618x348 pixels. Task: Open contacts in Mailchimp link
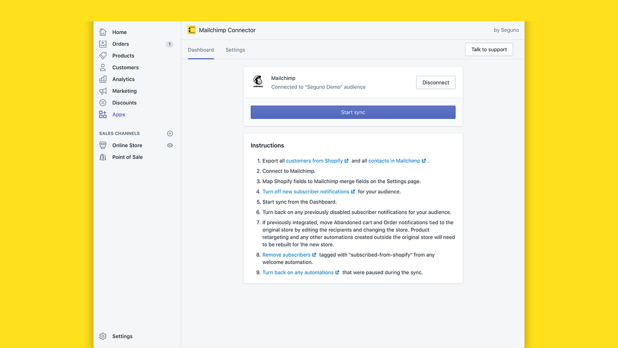(394, 161)
